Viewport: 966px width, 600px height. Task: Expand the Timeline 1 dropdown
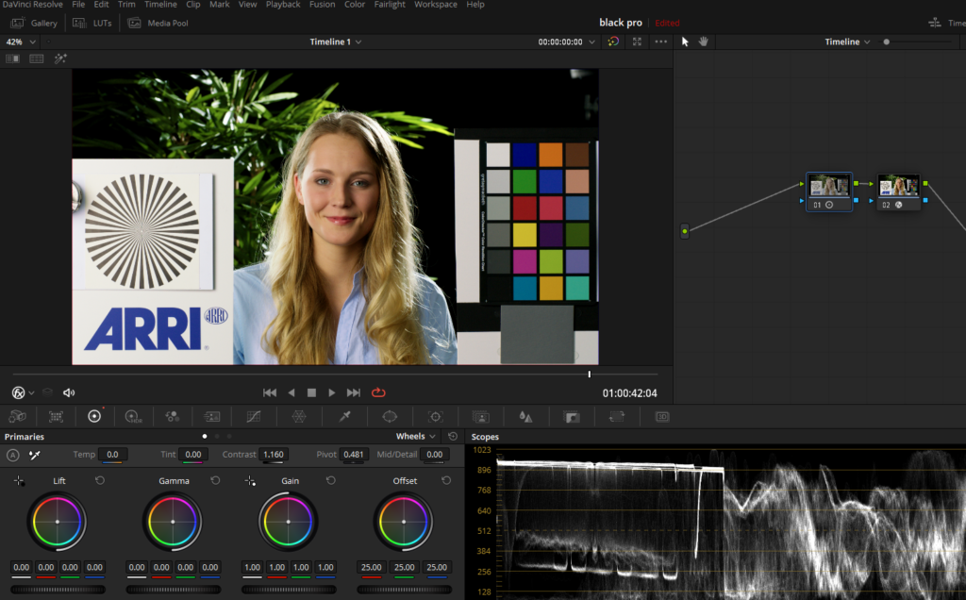336,42
